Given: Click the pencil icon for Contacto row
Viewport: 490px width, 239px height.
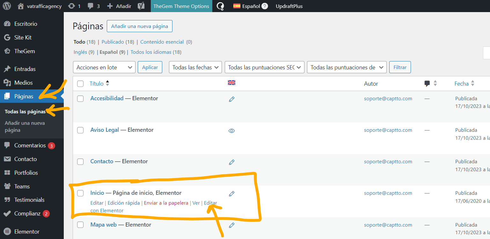Looking at the screenshot, I should pos(232,162).
